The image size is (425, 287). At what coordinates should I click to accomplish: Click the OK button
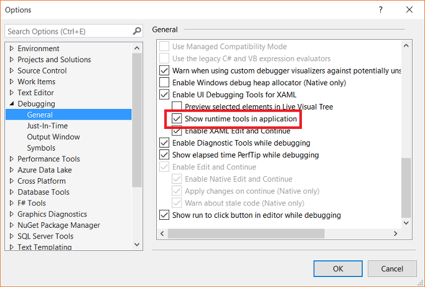point(338,268)
